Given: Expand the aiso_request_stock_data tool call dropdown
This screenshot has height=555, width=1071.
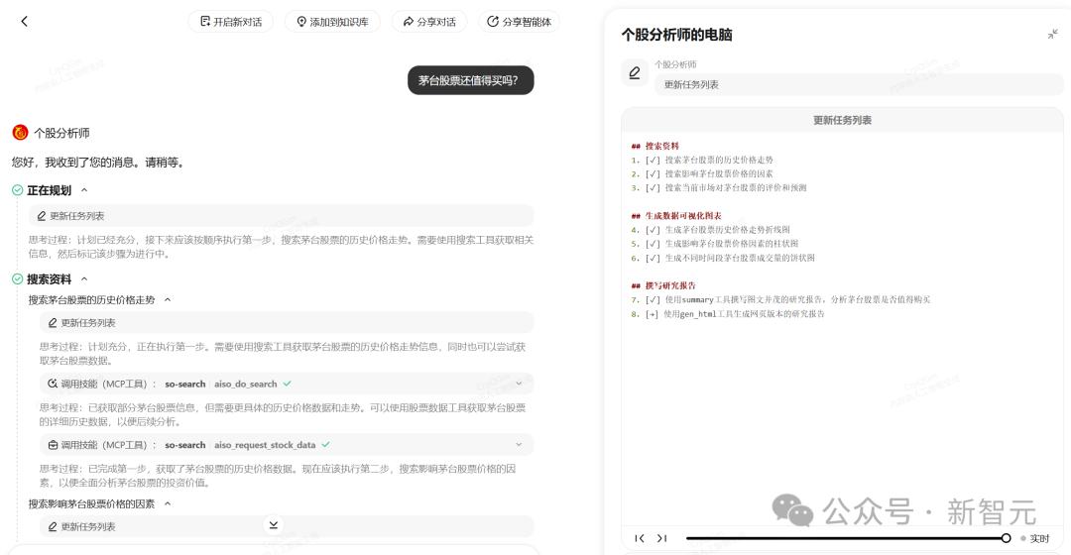Looking at the screenshot, I should [x=519, y=444].
